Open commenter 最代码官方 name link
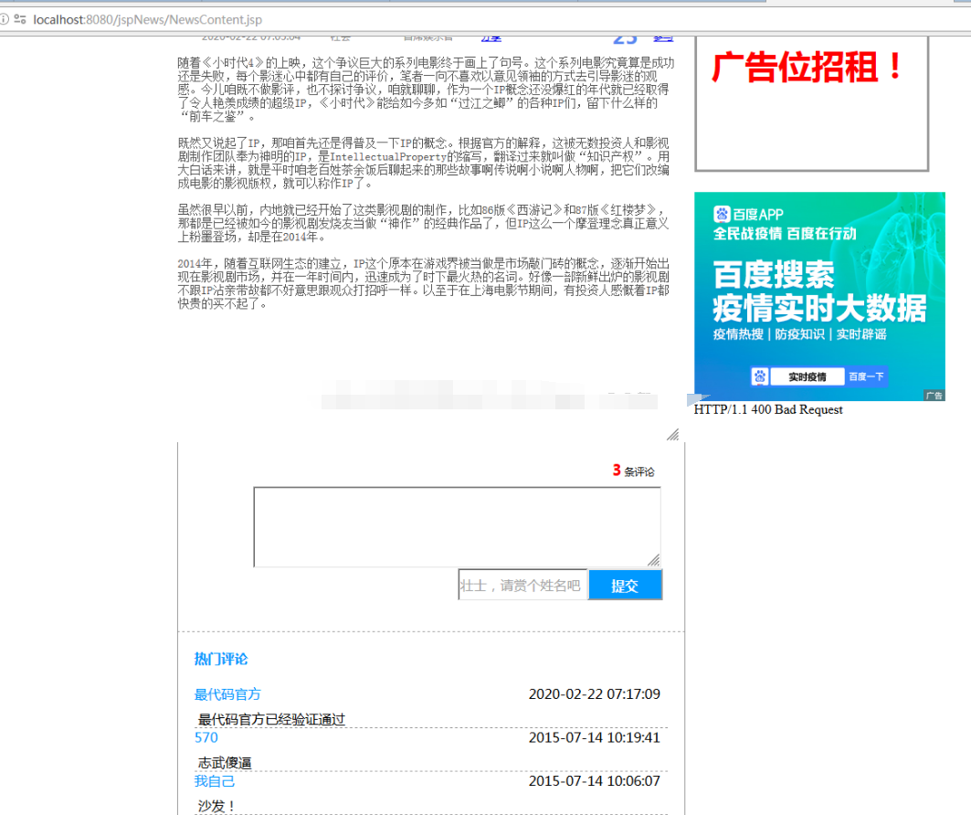 (x=227, y=694)
